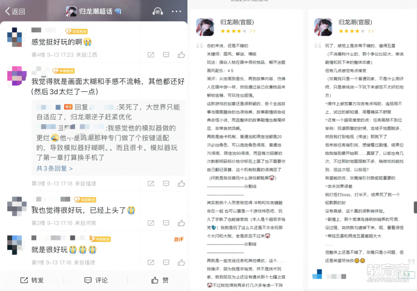Open the 归龙潮超话 avatar in header

tap(71, 11)
